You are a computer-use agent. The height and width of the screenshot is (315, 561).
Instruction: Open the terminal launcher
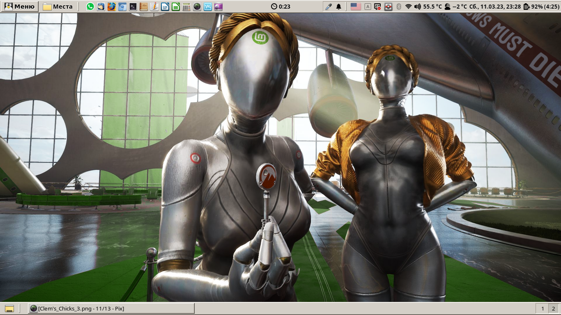coord(133,7)
